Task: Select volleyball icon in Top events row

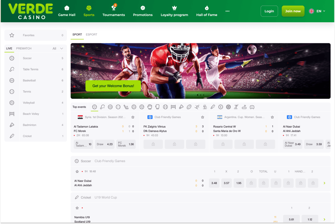Action: [134, 107]
